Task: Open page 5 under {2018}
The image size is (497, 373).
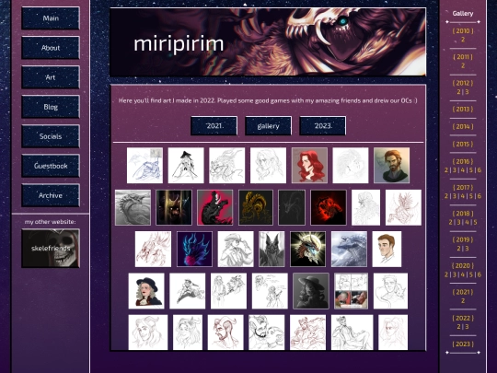Action: 475,222
